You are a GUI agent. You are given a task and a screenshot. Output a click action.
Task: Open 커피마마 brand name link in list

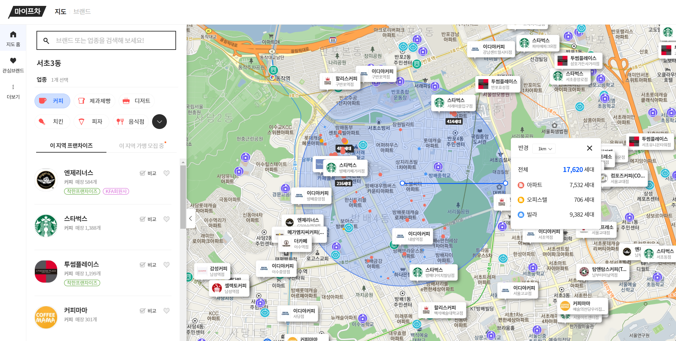coord(76,310)
